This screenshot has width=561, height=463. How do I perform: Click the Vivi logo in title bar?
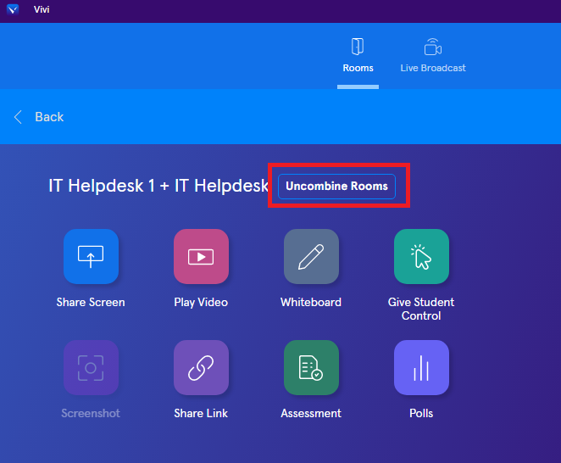(12, 10)
